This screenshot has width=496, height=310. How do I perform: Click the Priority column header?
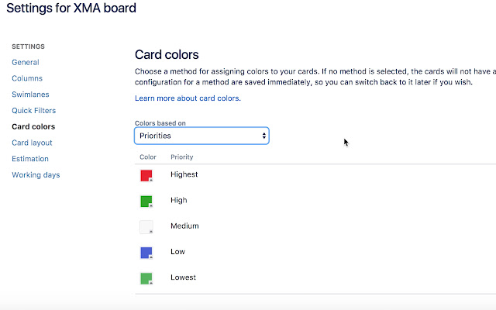(182, 157)
